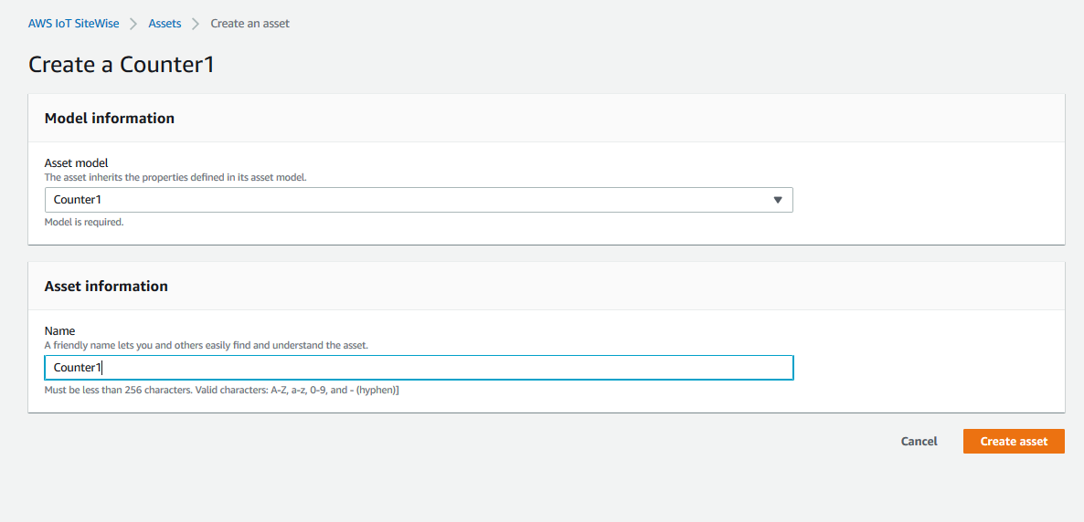Click the 'Model is required.' validation text
This screenshot has height=522, width=1084.
(84, 223)
